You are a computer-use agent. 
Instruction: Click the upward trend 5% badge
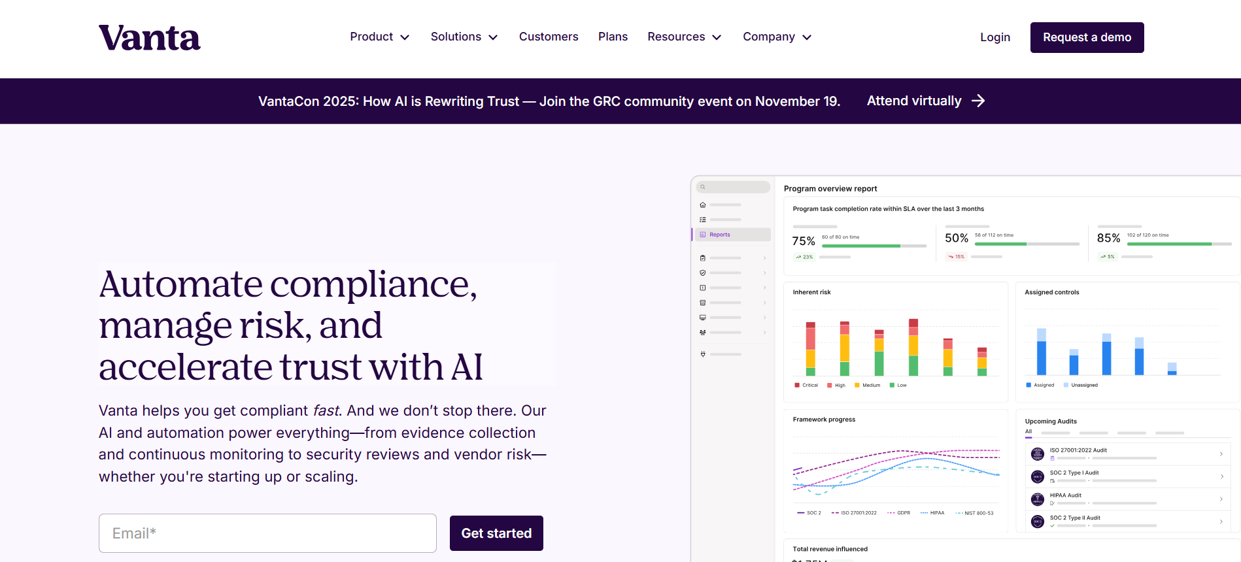(x=1108, y=257)
